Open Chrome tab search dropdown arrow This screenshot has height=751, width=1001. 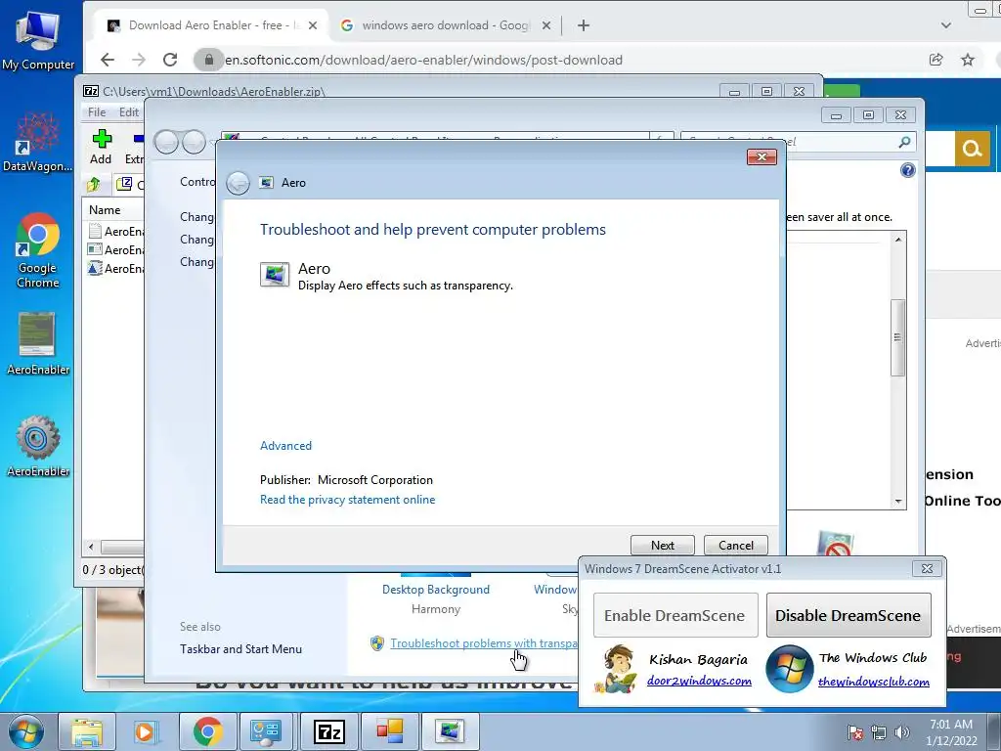point(946,25)
